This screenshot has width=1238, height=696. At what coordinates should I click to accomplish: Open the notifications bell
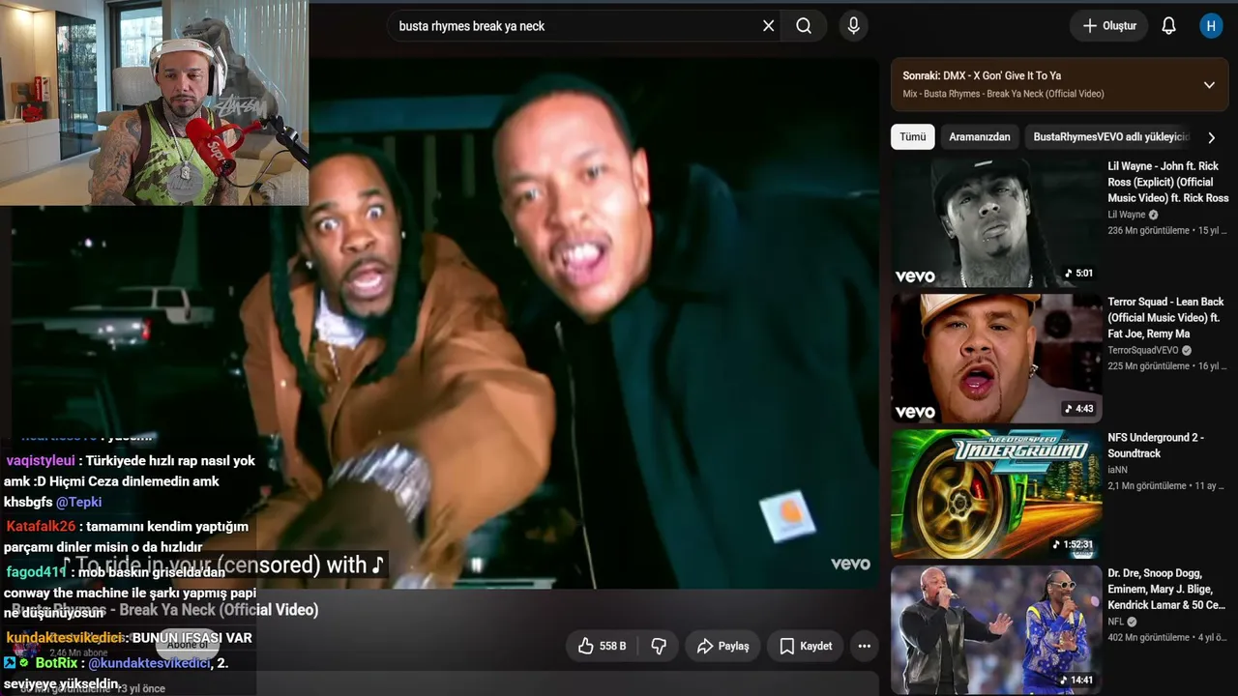tap(1168, 26)
